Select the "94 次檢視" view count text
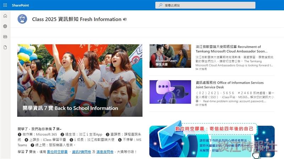This screenshot has height=159, width=284. [201, 69]
